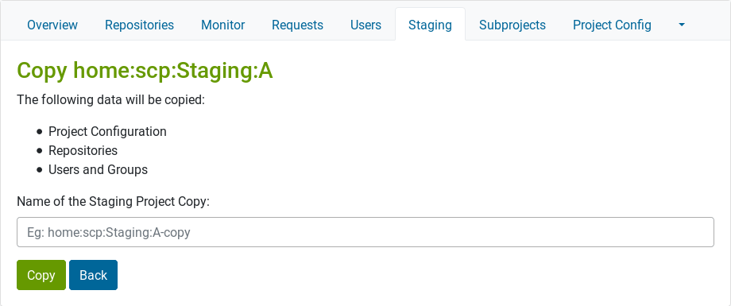
Task: Select the 'Repositories' bullet list item
Action: [x=83, y=151]
